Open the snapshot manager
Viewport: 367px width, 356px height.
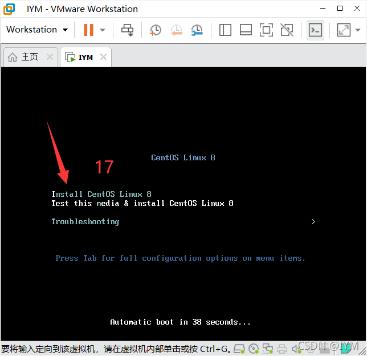click(x=197, y=30)
